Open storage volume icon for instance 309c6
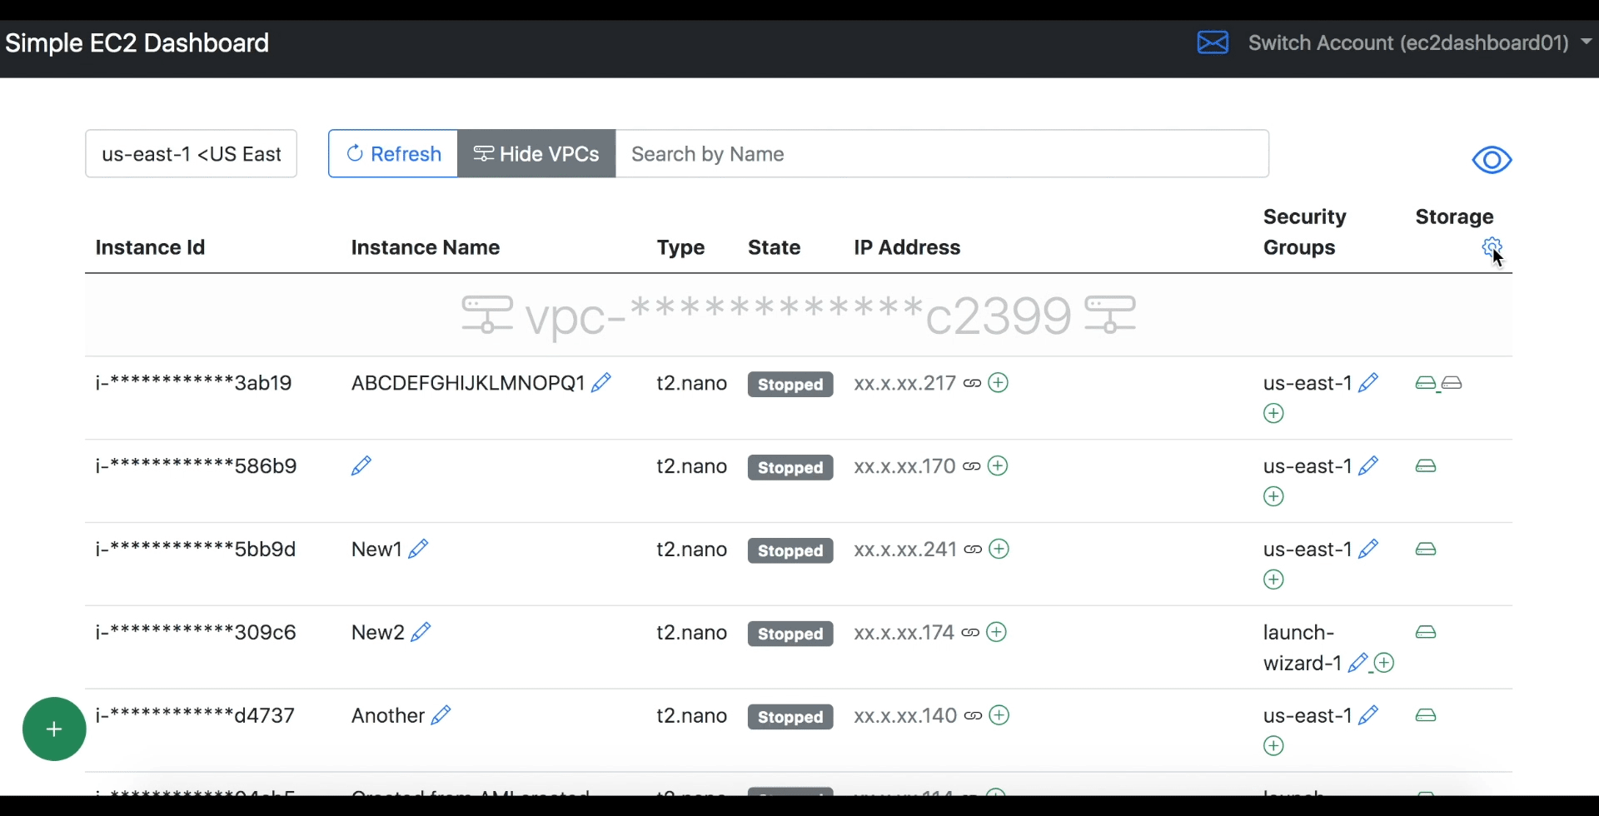 [1426, 633]
